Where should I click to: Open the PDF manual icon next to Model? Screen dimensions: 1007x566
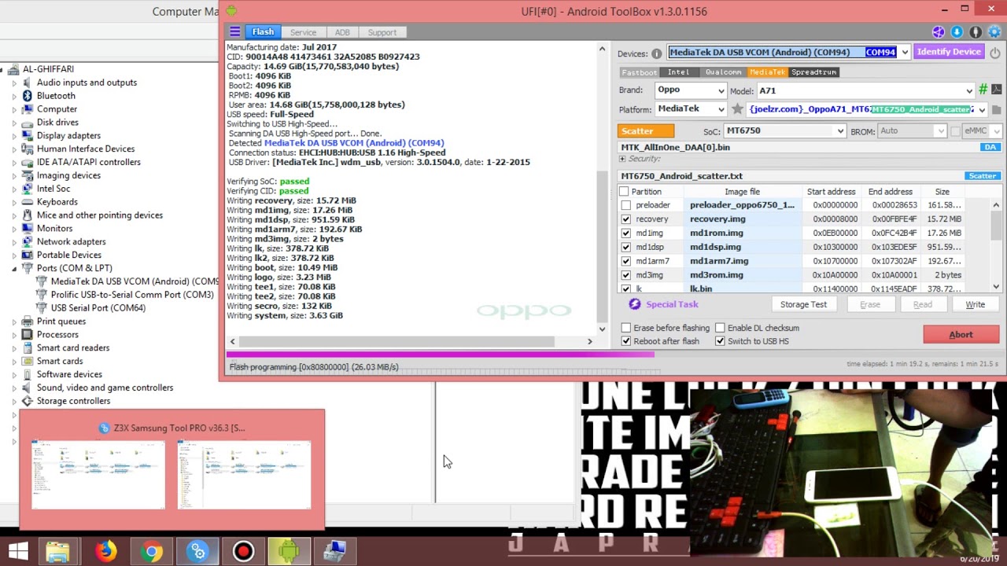point(996,90)
